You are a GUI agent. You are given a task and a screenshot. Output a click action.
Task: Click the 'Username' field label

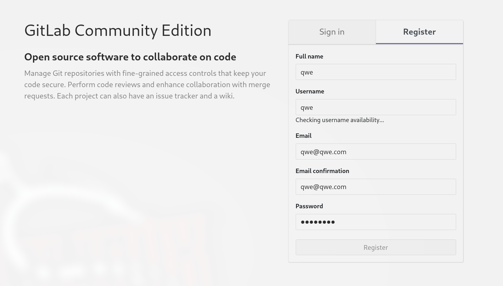tap(310, 92)
